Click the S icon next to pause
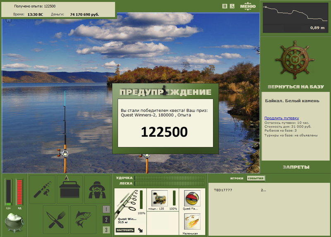The image size is (331, 237). click(232, 6)
